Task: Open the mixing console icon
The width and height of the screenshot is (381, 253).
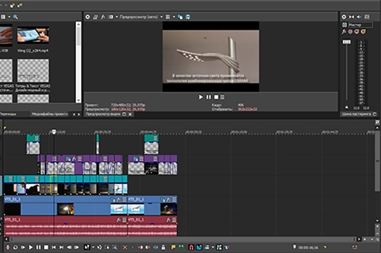Action: pyautogui.click(x=367, y=16)
